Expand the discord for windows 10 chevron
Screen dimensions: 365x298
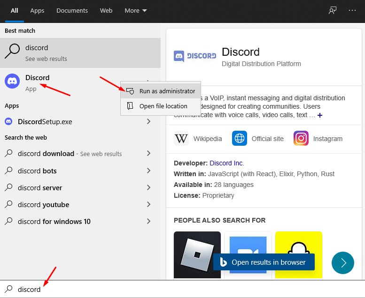tap(149, 221)
